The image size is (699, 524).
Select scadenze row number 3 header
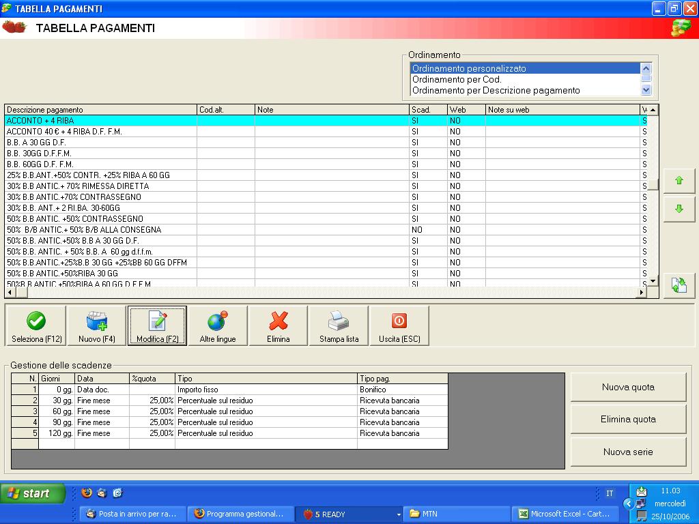[25, 411]
